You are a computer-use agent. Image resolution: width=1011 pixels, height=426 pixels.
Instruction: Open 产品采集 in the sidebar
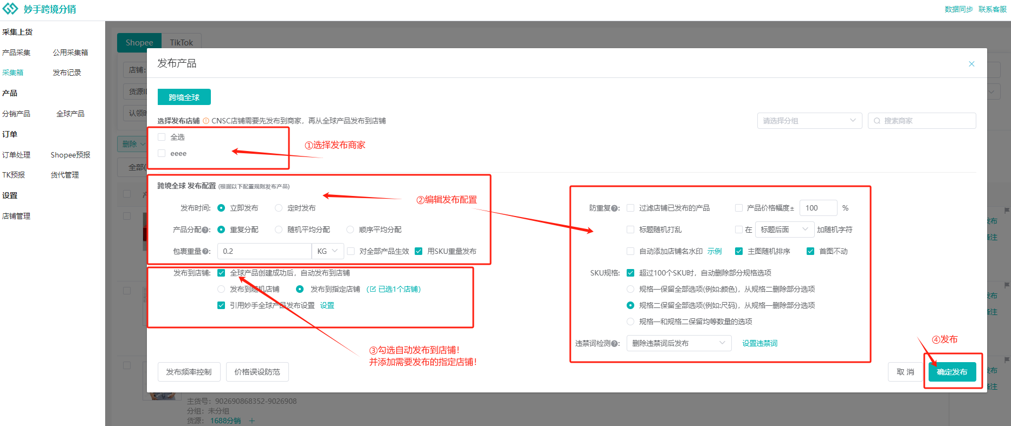[x=16, y=53]
